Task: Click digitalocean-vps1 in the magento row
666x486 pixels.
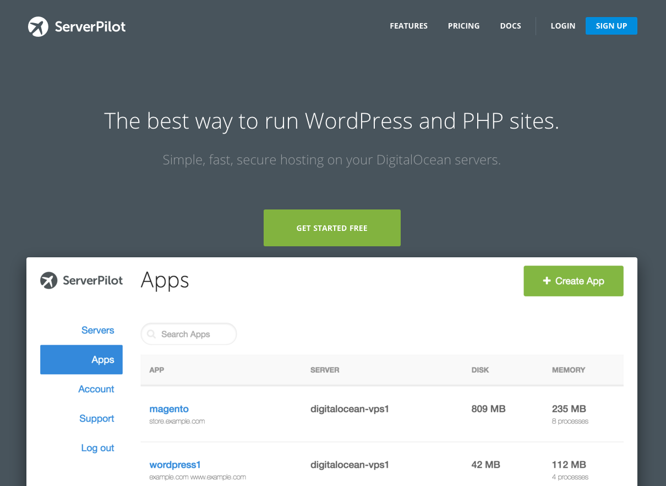Action: pyautogui.click(x=350, y=409)
